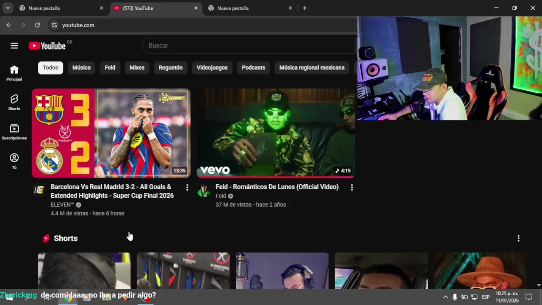The width and height of the screenshot is (542, 305).
Task: Open the Tú account page
Action: point(14,161)
